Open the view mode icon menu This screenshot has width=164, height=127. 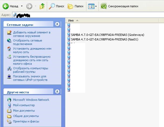91,6
